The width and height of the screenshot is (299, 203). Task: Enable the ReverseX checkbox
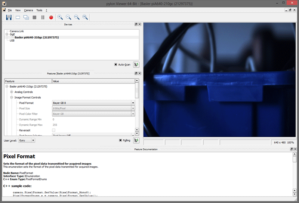pos(53,130)
